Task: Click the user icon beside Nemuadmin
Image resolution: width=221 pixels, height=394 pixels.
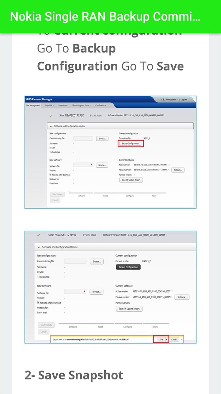Action: (164, 100)
